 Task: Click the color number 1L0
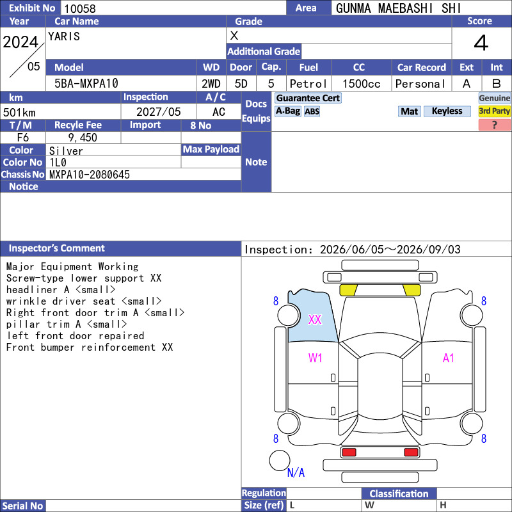pos(58,163)
